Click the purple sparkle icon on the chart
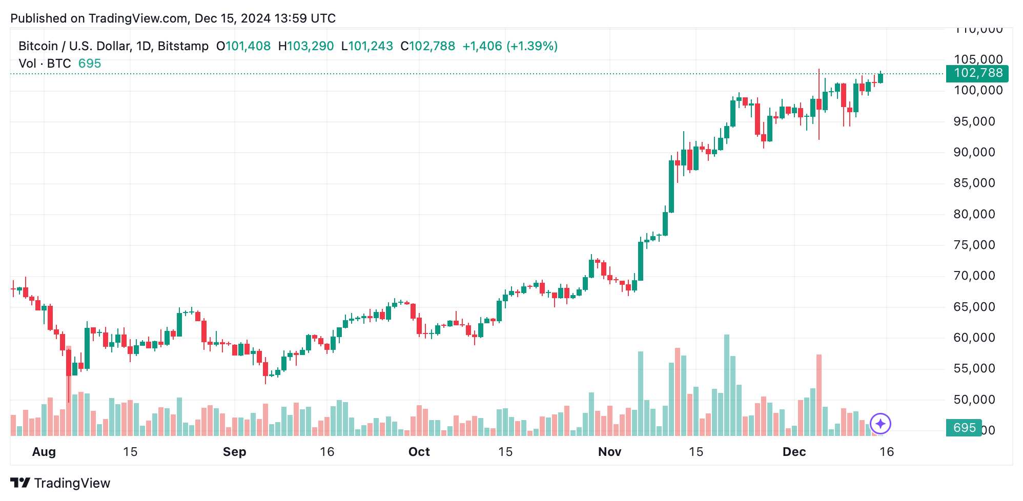The width and height of the screenshot is (1023, 501). (x=881, y=424)
